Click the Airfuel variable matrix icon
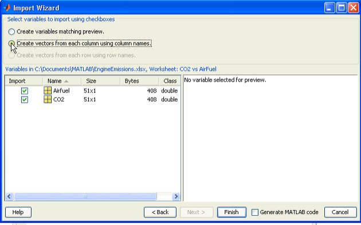Screen dimensions: 361x225 [x=48, y=90]
